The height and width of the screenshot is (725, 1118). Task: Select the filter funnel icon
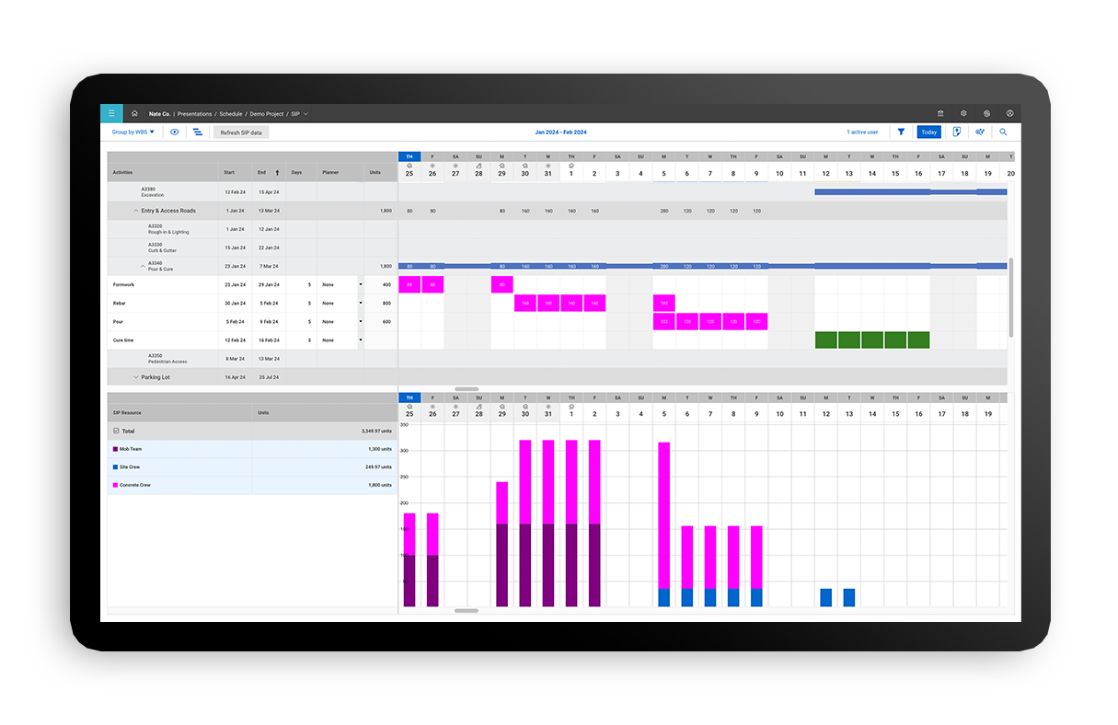902,132
